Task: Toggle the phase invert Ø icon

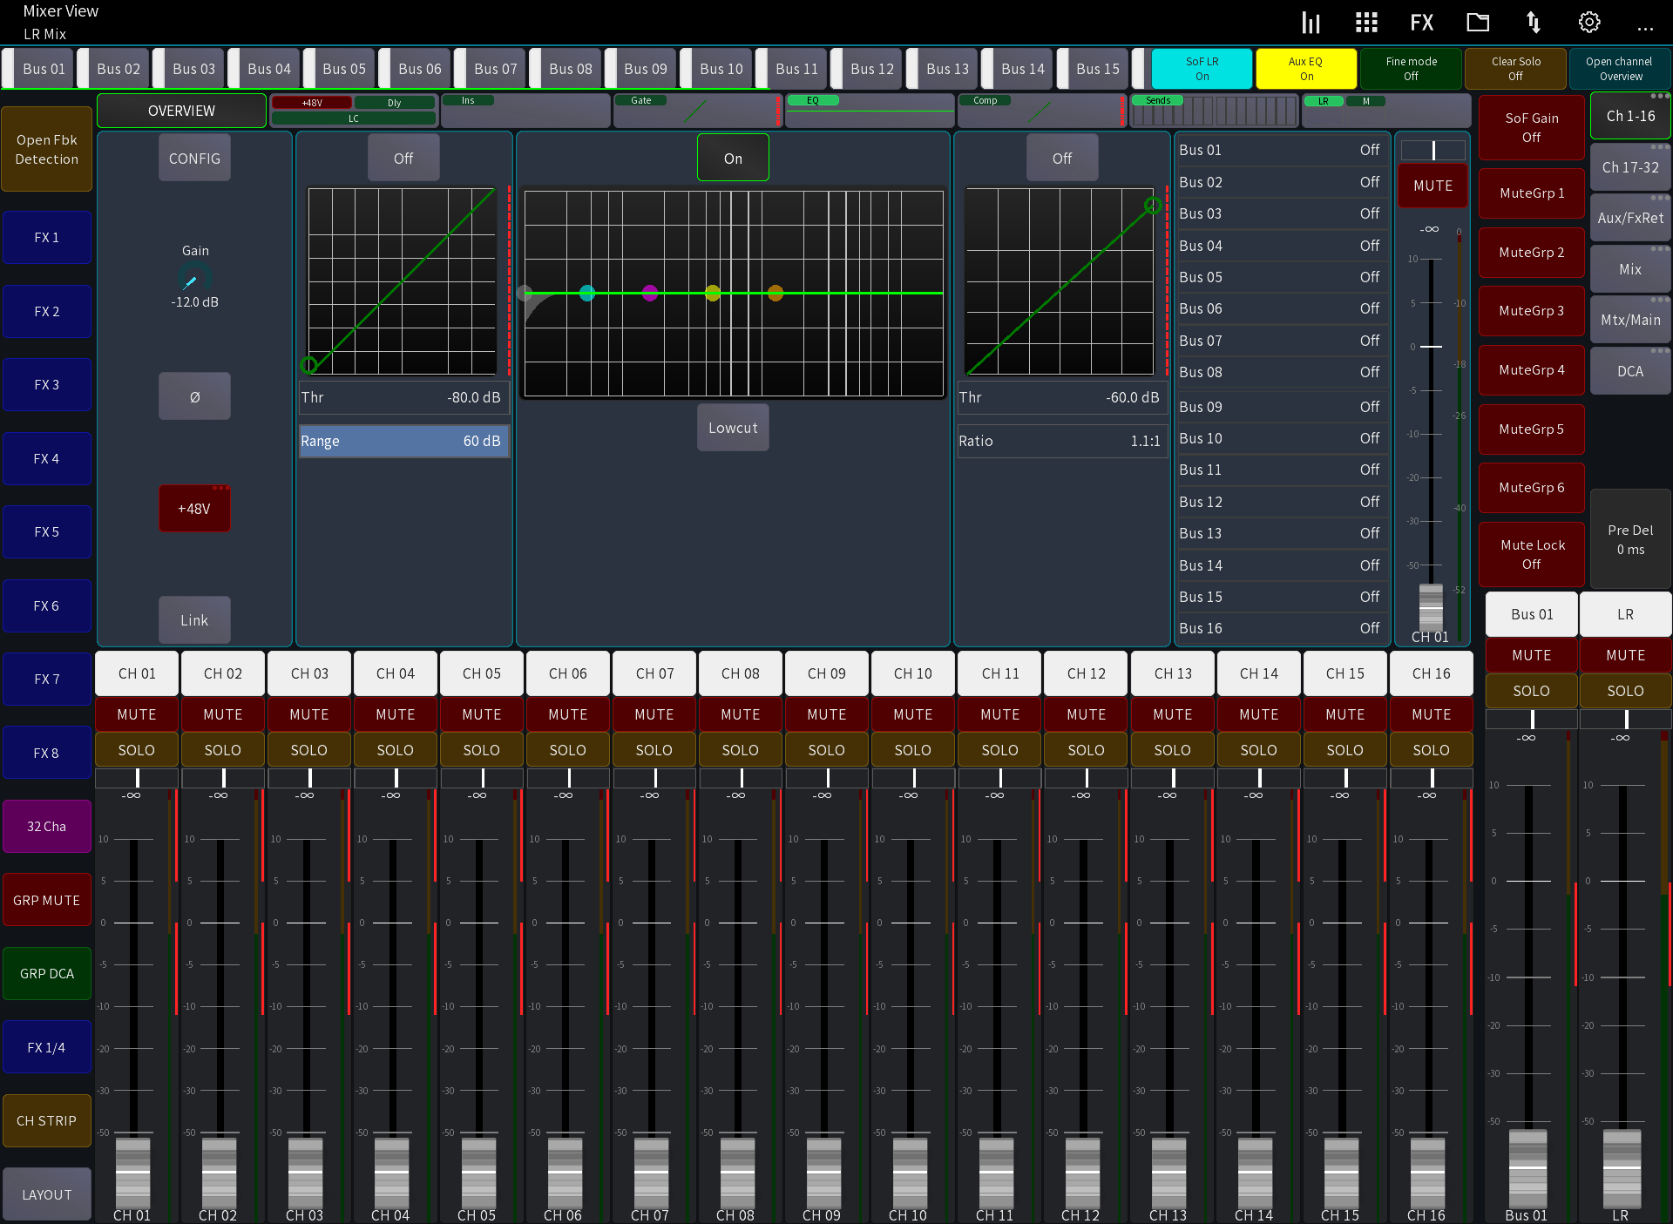Action: [194, 396]
